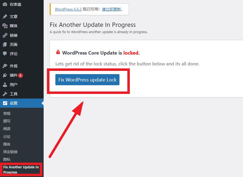Click the red padlock icon

coord(58,52)
